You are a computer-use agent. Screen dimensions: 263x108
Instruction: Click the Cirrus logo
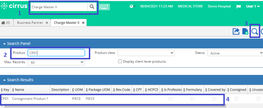tap(14, 6)
